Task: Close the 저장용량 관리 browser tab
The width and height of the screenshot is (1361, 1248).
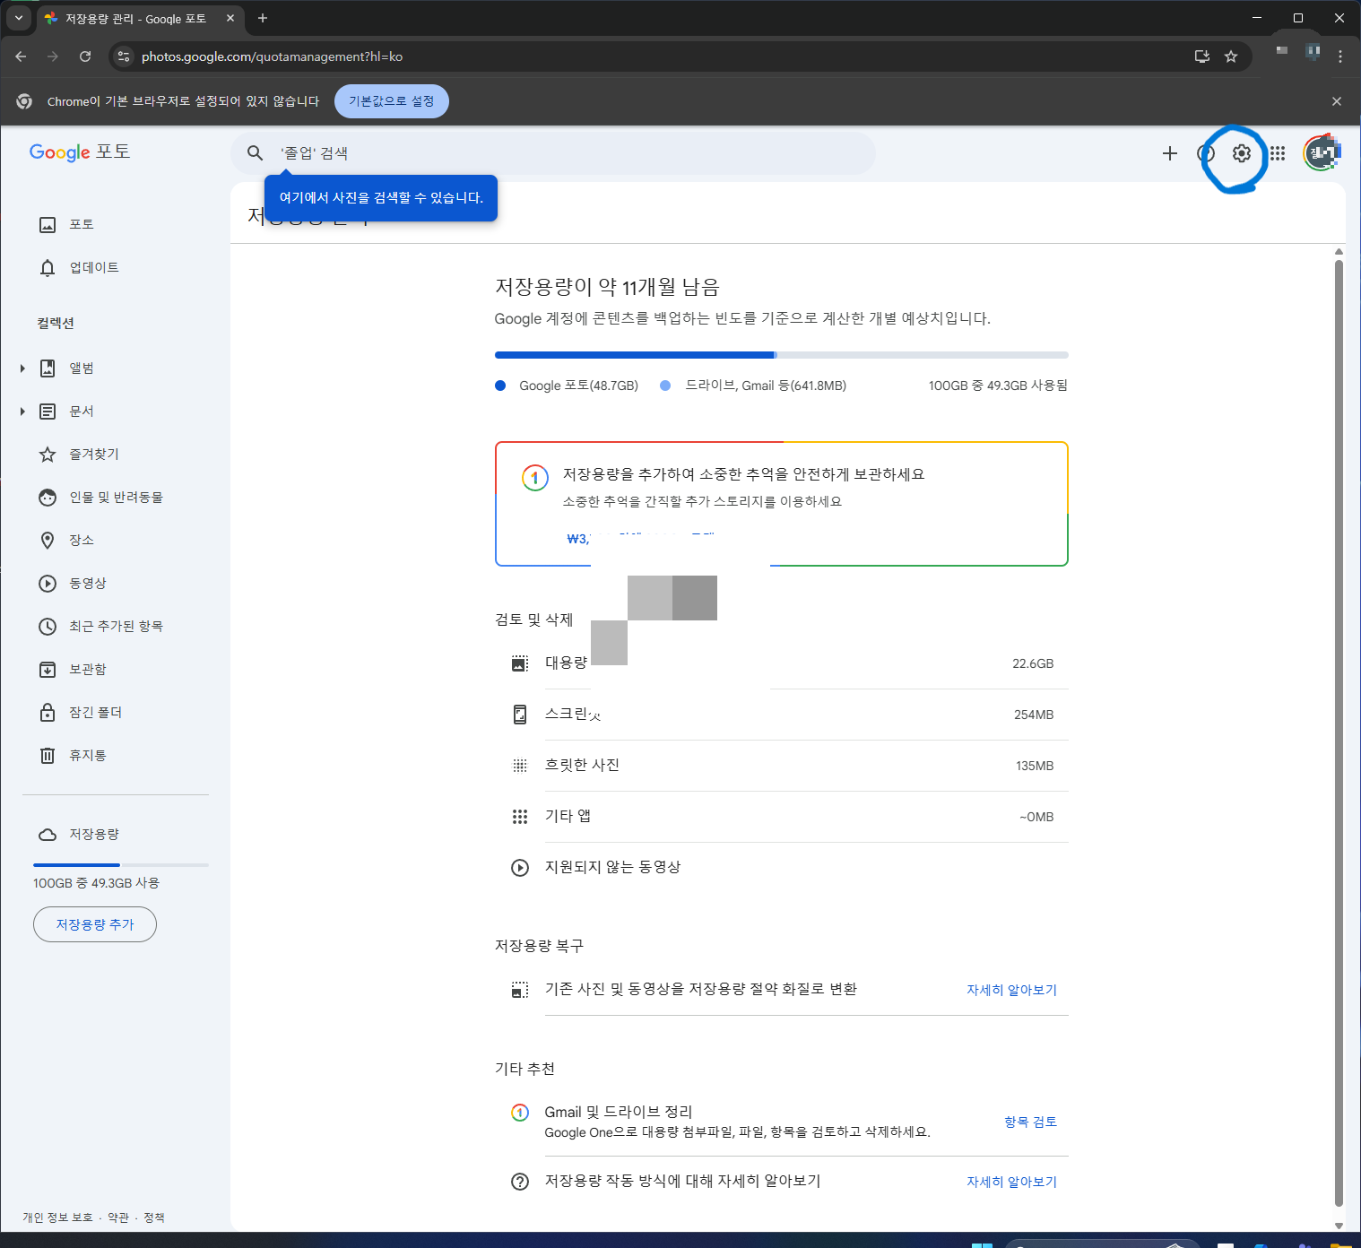Action: [230, 18]
